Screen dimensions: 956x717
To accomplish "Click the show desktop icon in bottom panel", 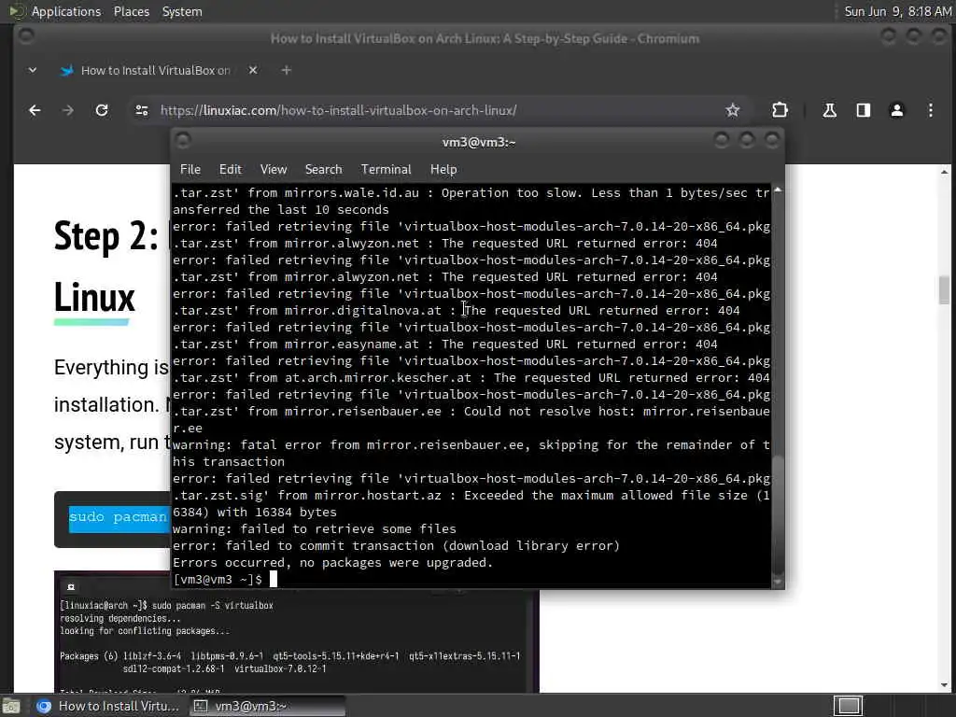I will tap(11, 706).
